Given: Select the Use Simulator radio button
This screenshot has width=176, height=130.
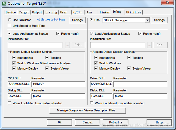Looking at the screenshot, I should pos(10,20).
